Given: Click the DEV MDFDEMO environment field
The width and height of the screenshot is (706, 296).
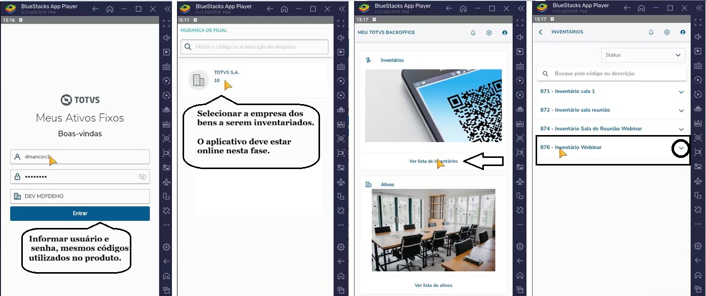Looking at the screenshot, I should pos(80,196).
